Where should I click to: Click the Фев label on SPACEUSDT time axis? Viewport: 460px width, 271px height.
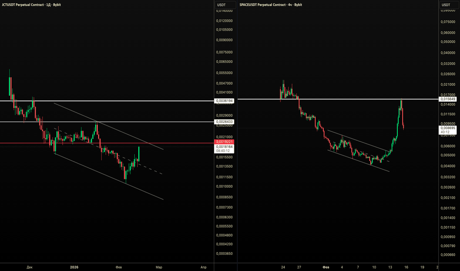(x=326, y=267)
